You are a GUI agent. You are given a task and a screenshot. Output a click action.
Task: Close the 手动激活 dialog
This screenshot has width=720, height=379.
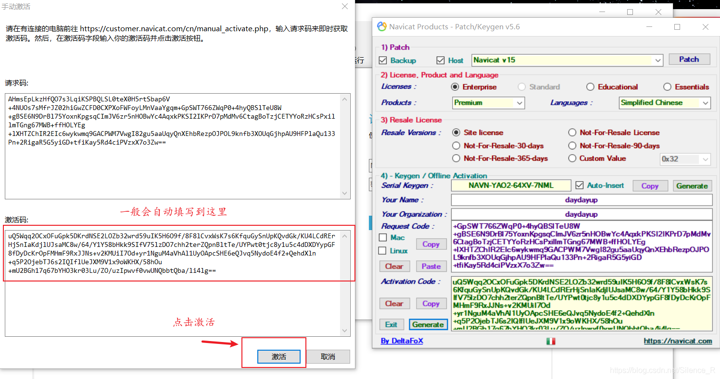coord(344,7)
